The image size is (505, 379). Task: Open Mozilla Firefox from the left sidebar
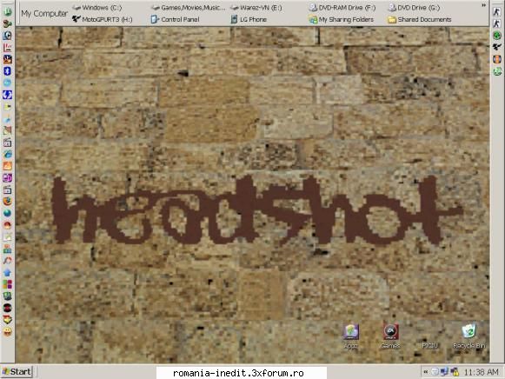pyautogui.click(x=8, y=202)
